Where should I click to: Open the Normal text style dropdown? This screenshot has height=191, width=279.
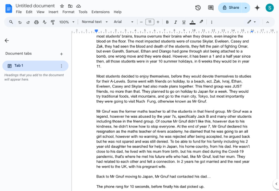pyautogui.click(x=95, y=22)
